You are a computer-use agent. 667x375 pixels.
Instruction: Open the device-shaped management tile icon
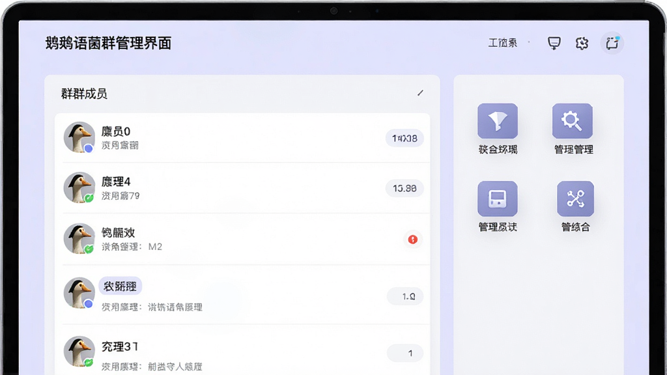(498, 199)
